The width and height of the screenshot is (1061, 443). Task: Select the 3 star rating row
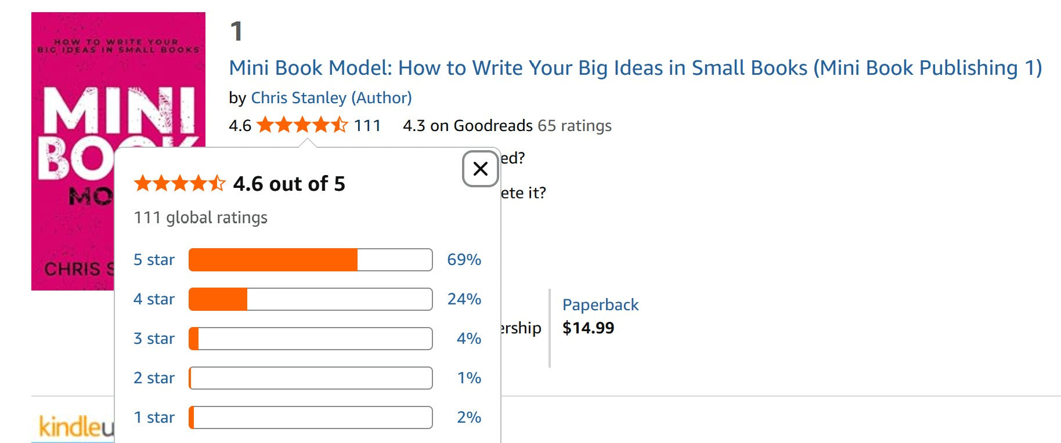154,339
